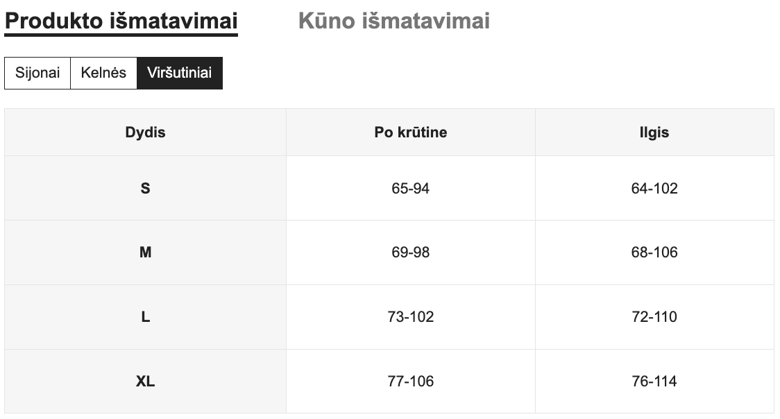Click the Po krūtine column header

[410, 132]
